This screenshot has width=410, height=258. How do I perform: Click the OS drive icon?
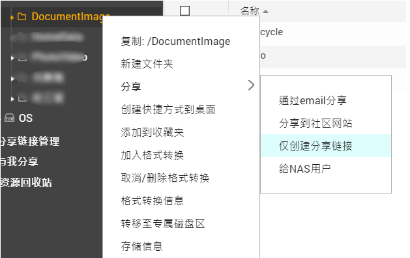pyautogui.click(x=10, y=118)
